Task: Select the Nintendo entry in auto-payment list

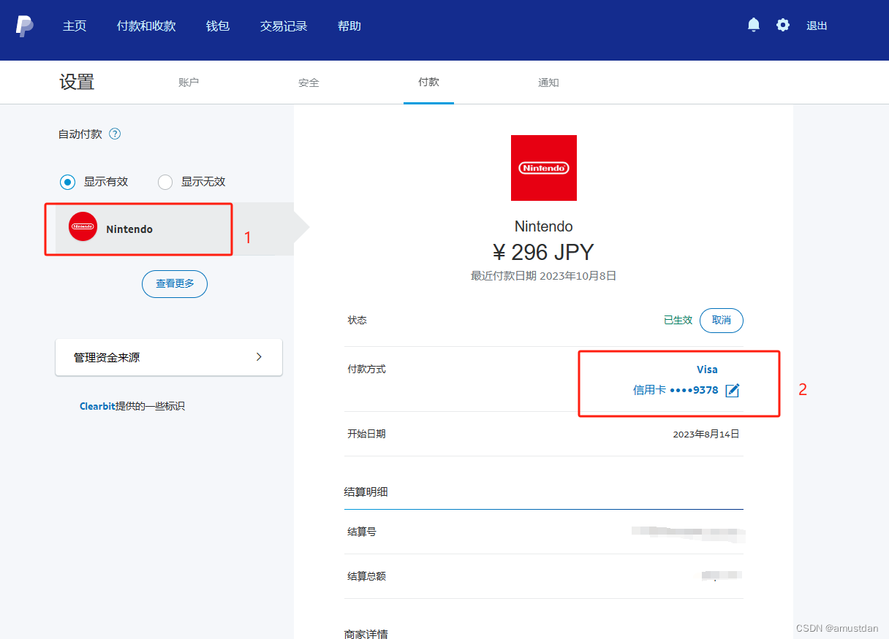Action: coord(175,229)
